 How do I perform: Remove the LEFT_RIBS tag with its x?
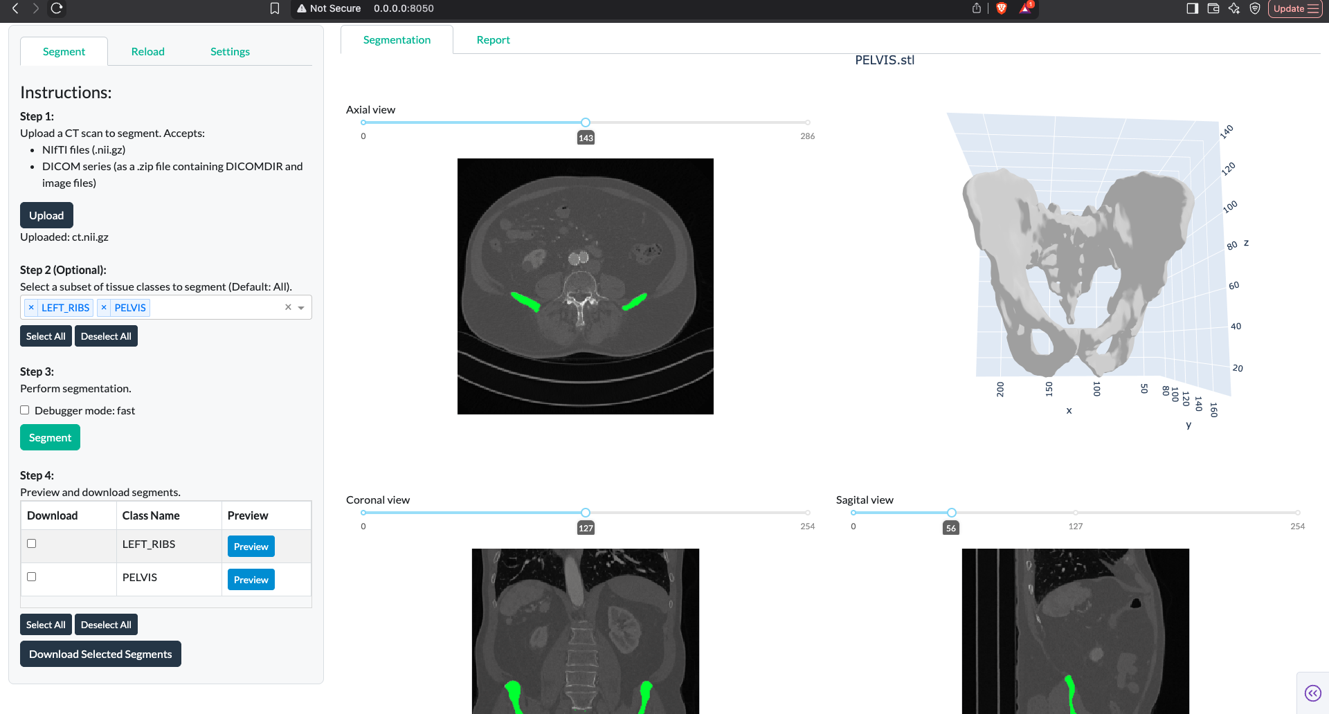pos(31,307)
